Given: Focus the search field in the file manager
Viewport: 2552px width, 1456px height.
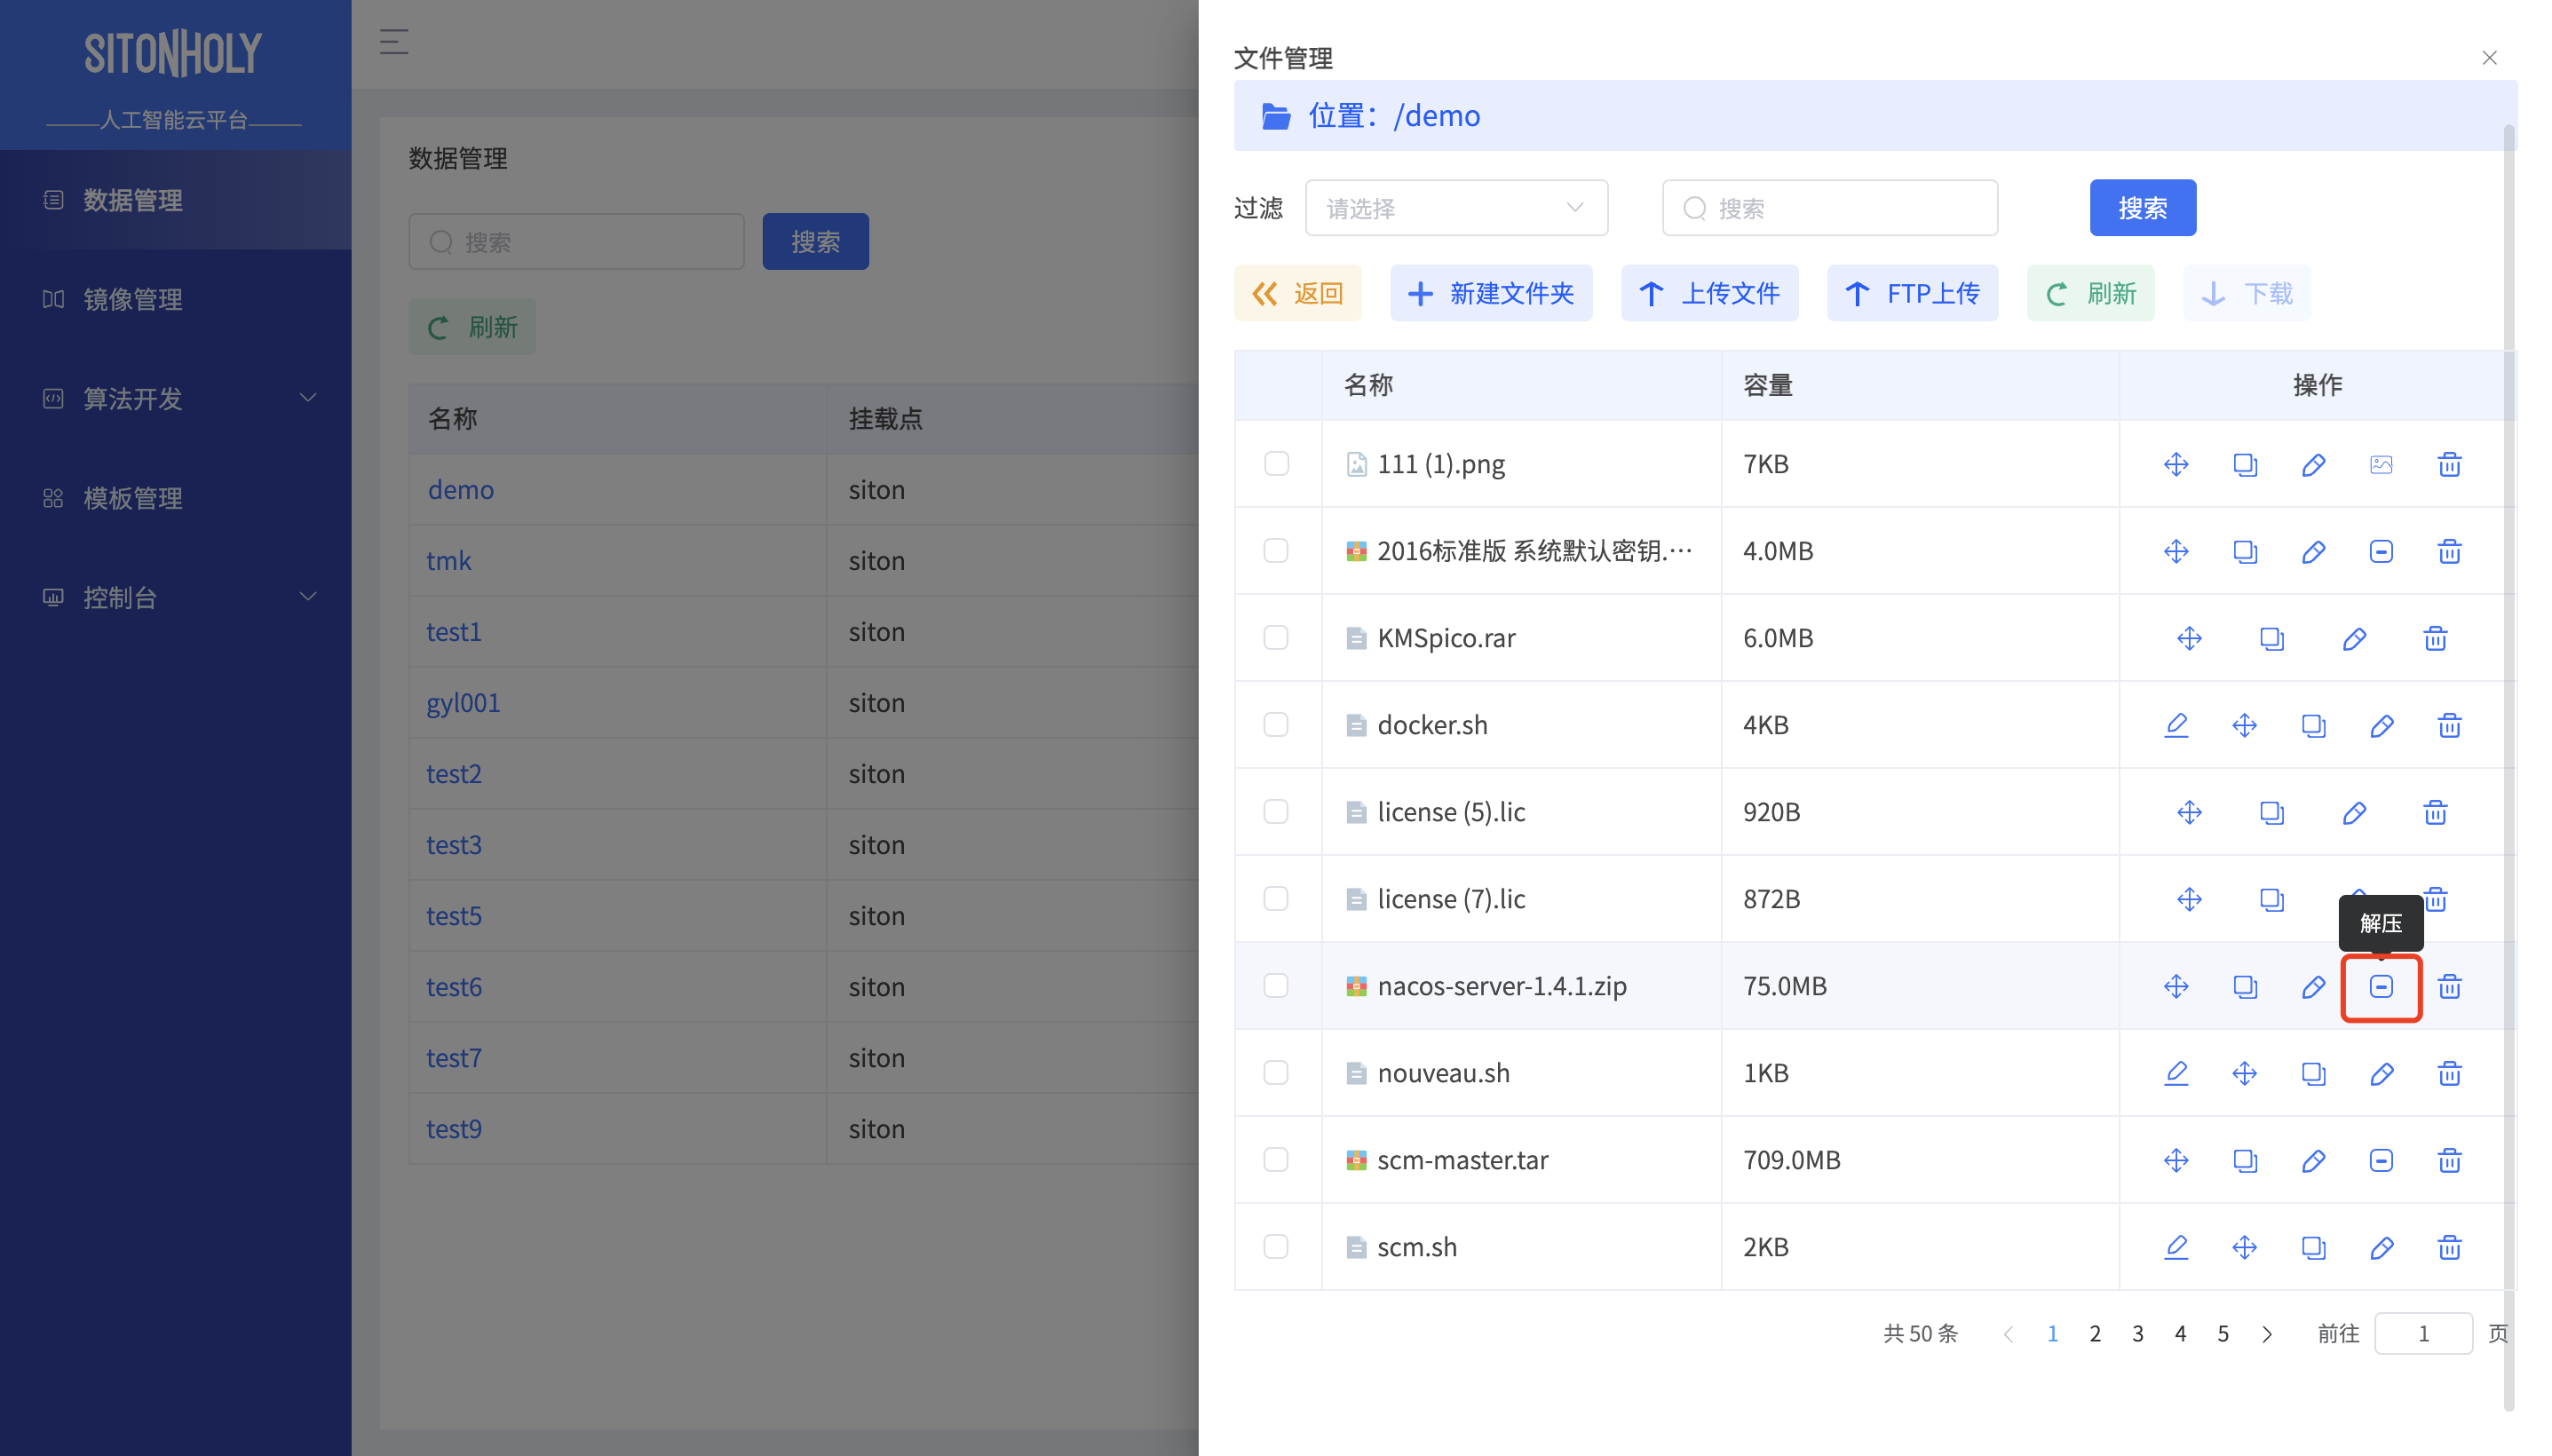Looking at the screenshot, I should (1829, 208).
